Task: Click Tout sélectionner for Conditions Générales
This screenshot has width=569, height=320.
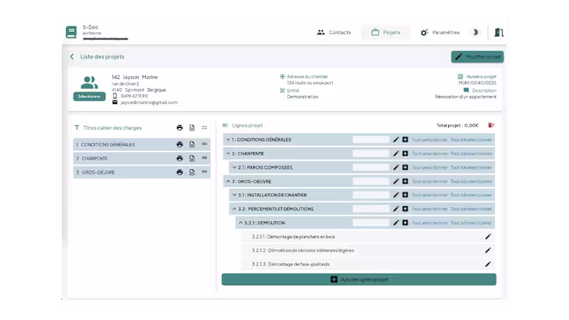Action: pyautogui.click(x=430, y=139)
